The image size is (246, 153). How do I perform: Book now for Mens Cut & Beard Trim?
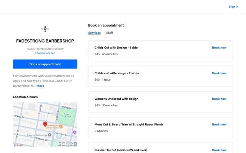point(219,124)
